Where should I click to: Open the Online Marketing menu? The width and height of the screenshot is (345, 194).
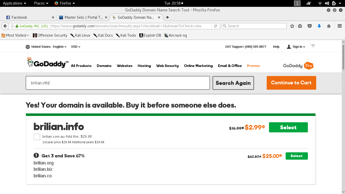pos(198,66)
